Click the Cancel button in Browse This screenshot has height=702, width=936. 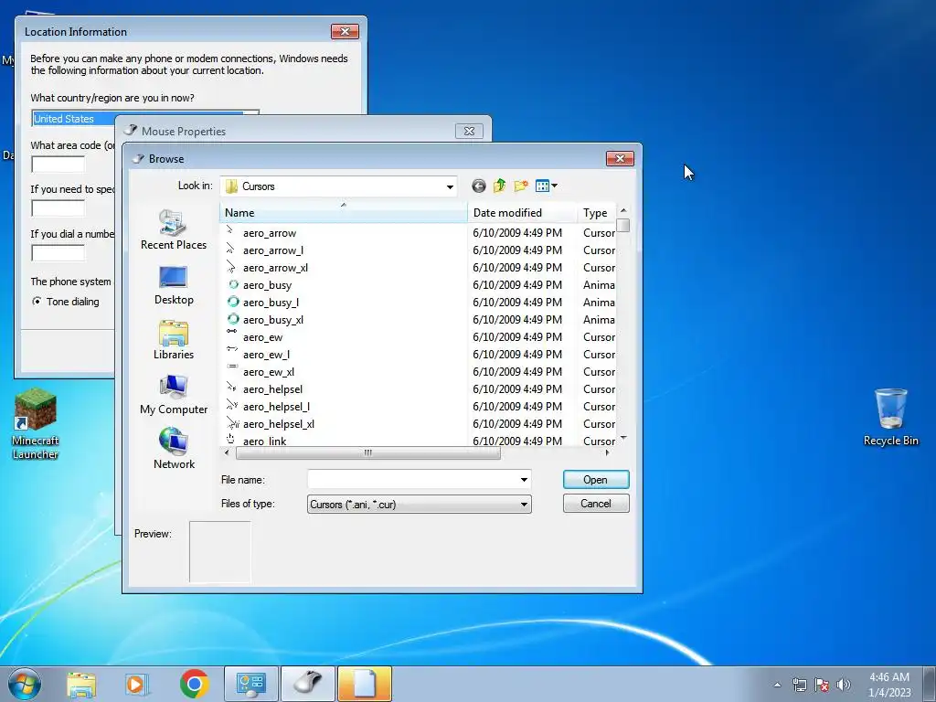pyautogui.click(x=596, y=504)
